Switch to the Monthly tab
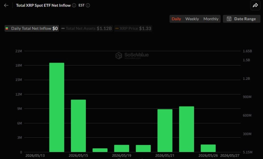Screen dimensions: 263x159 211,19
